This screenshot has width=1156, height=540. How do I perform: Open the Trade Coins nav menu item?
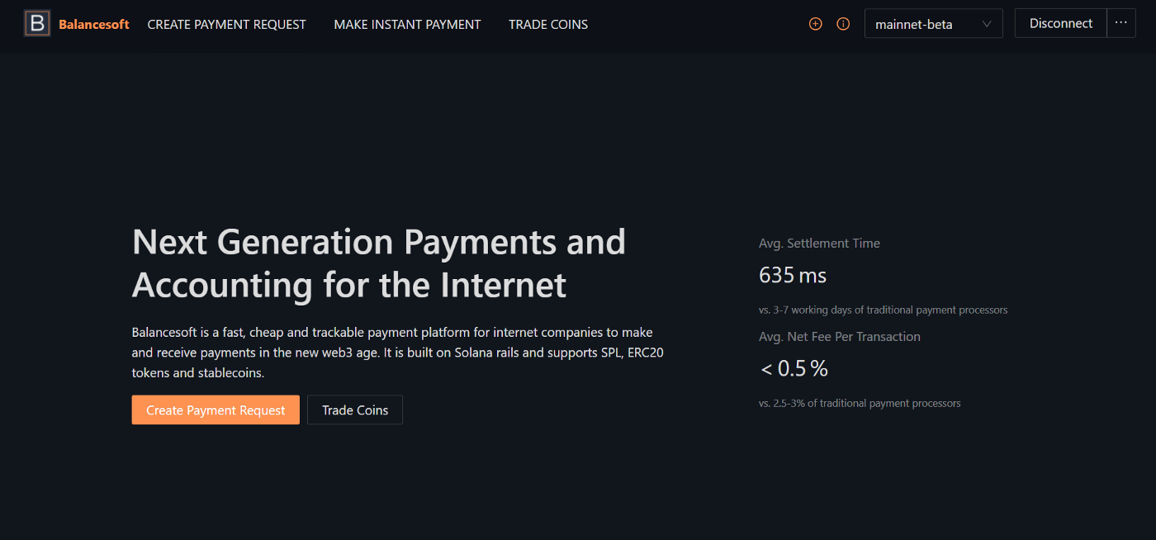(548, 25)
